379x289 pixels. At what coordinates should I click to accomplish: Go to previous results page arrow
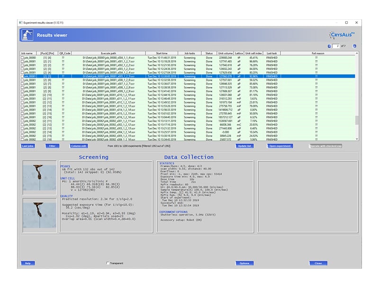(x=329, y=46)
